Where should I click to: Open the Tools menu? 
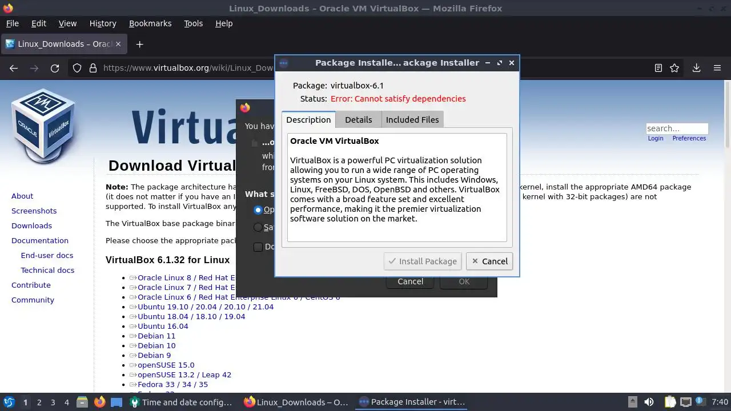[193, 23]
